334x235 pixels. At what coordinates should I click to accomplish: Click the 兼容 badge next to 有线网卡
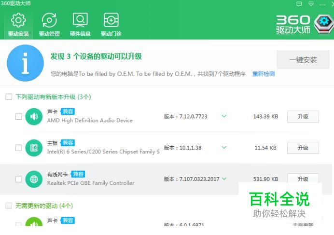(x=78, y=174)
